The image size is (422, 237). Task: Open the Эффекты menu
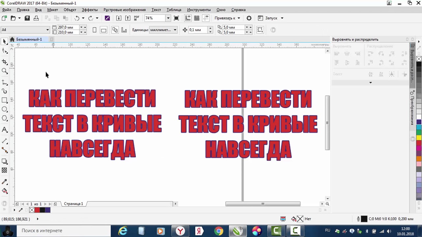click(90, 10)
